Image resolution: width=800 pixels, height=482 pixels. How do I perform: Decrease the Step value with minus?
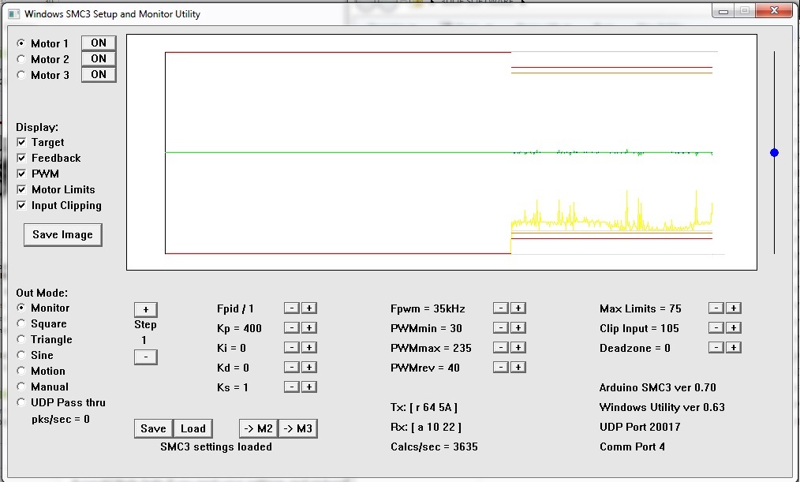(146, 357)
